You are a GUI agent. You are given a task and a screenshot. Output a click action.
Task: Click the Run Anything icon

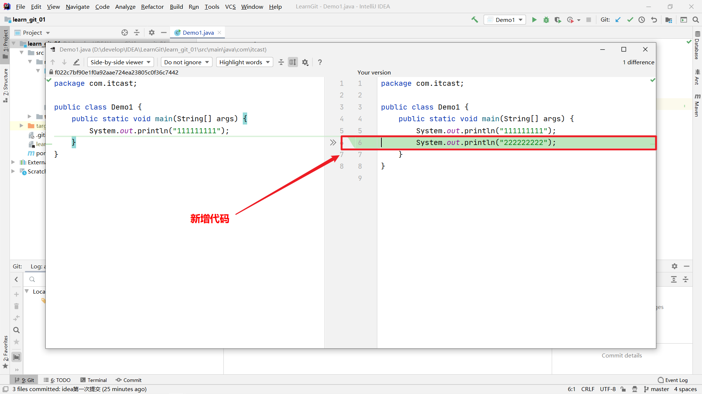(684, 20)
